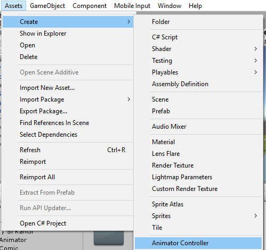Click Extract From Prefab
The height and width of the screenshot is (250, 266).
point(68,193)
